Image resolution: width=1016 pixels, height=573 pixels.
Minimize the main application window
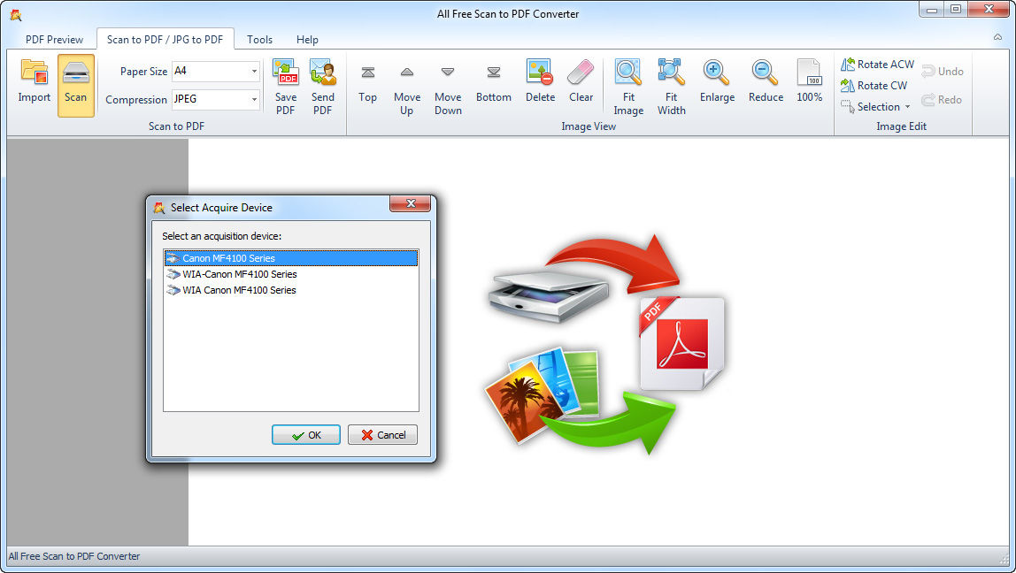pos(933,9)
